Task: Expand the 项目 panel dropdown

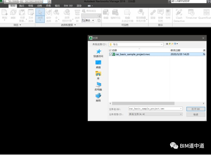Action: coord(17,25)
